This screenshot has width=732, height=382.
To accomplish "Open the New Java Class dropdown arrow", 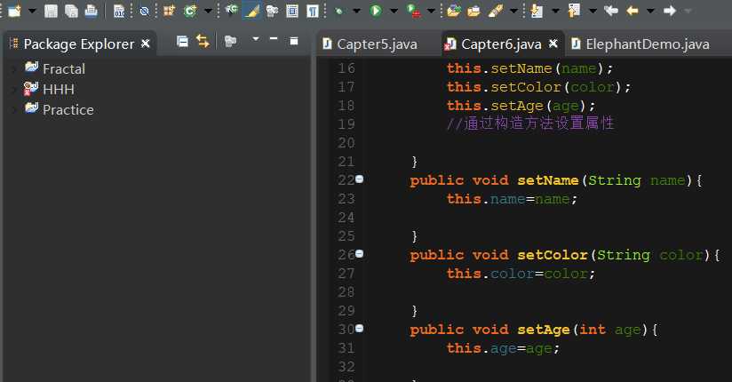I will tap(208, 11).
